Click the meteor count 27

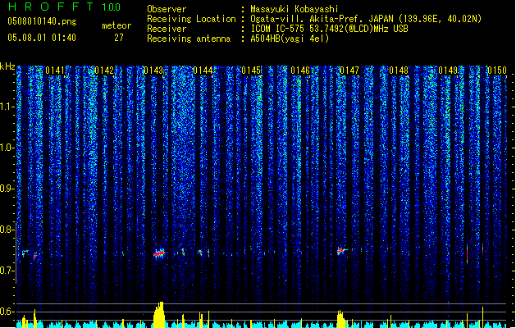[x=119, y=38]
